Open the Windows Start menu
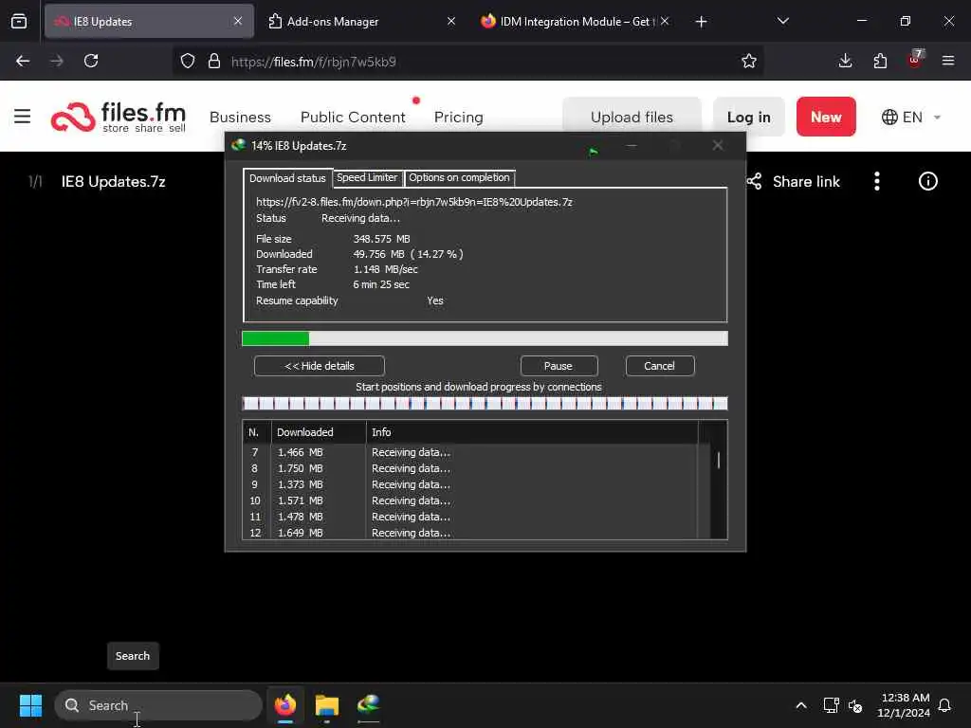This screenshot has height=728, width=971. pos(30,705)
